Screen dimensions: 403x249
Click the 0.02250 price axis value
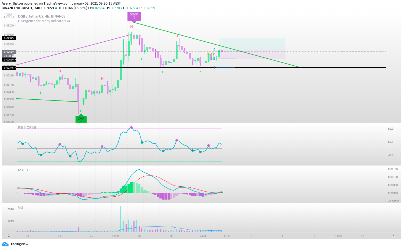point(9,75)
